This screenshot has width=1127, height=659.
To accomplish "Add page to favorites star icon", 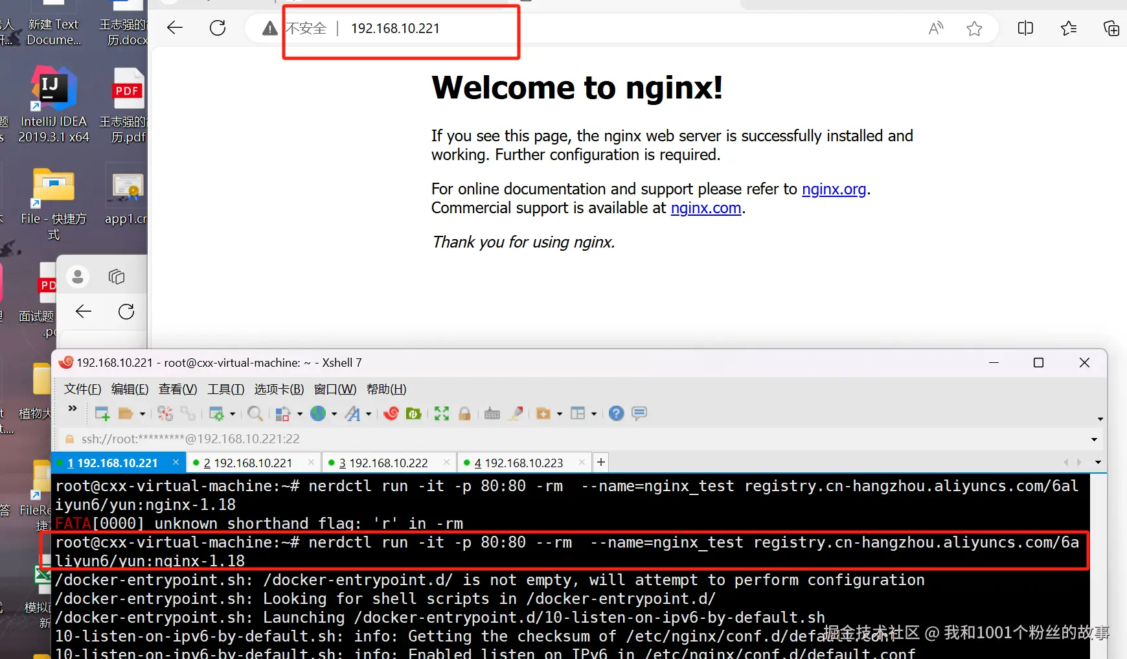I will (x=974, y=28).
